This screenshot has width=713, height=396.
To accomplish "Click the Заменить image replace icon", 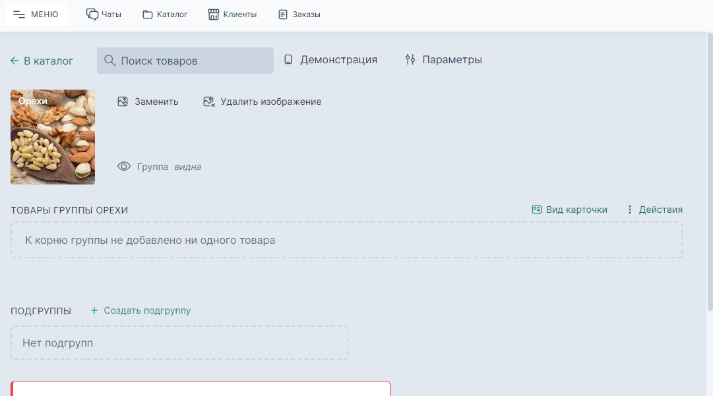I will pos(122,101).
